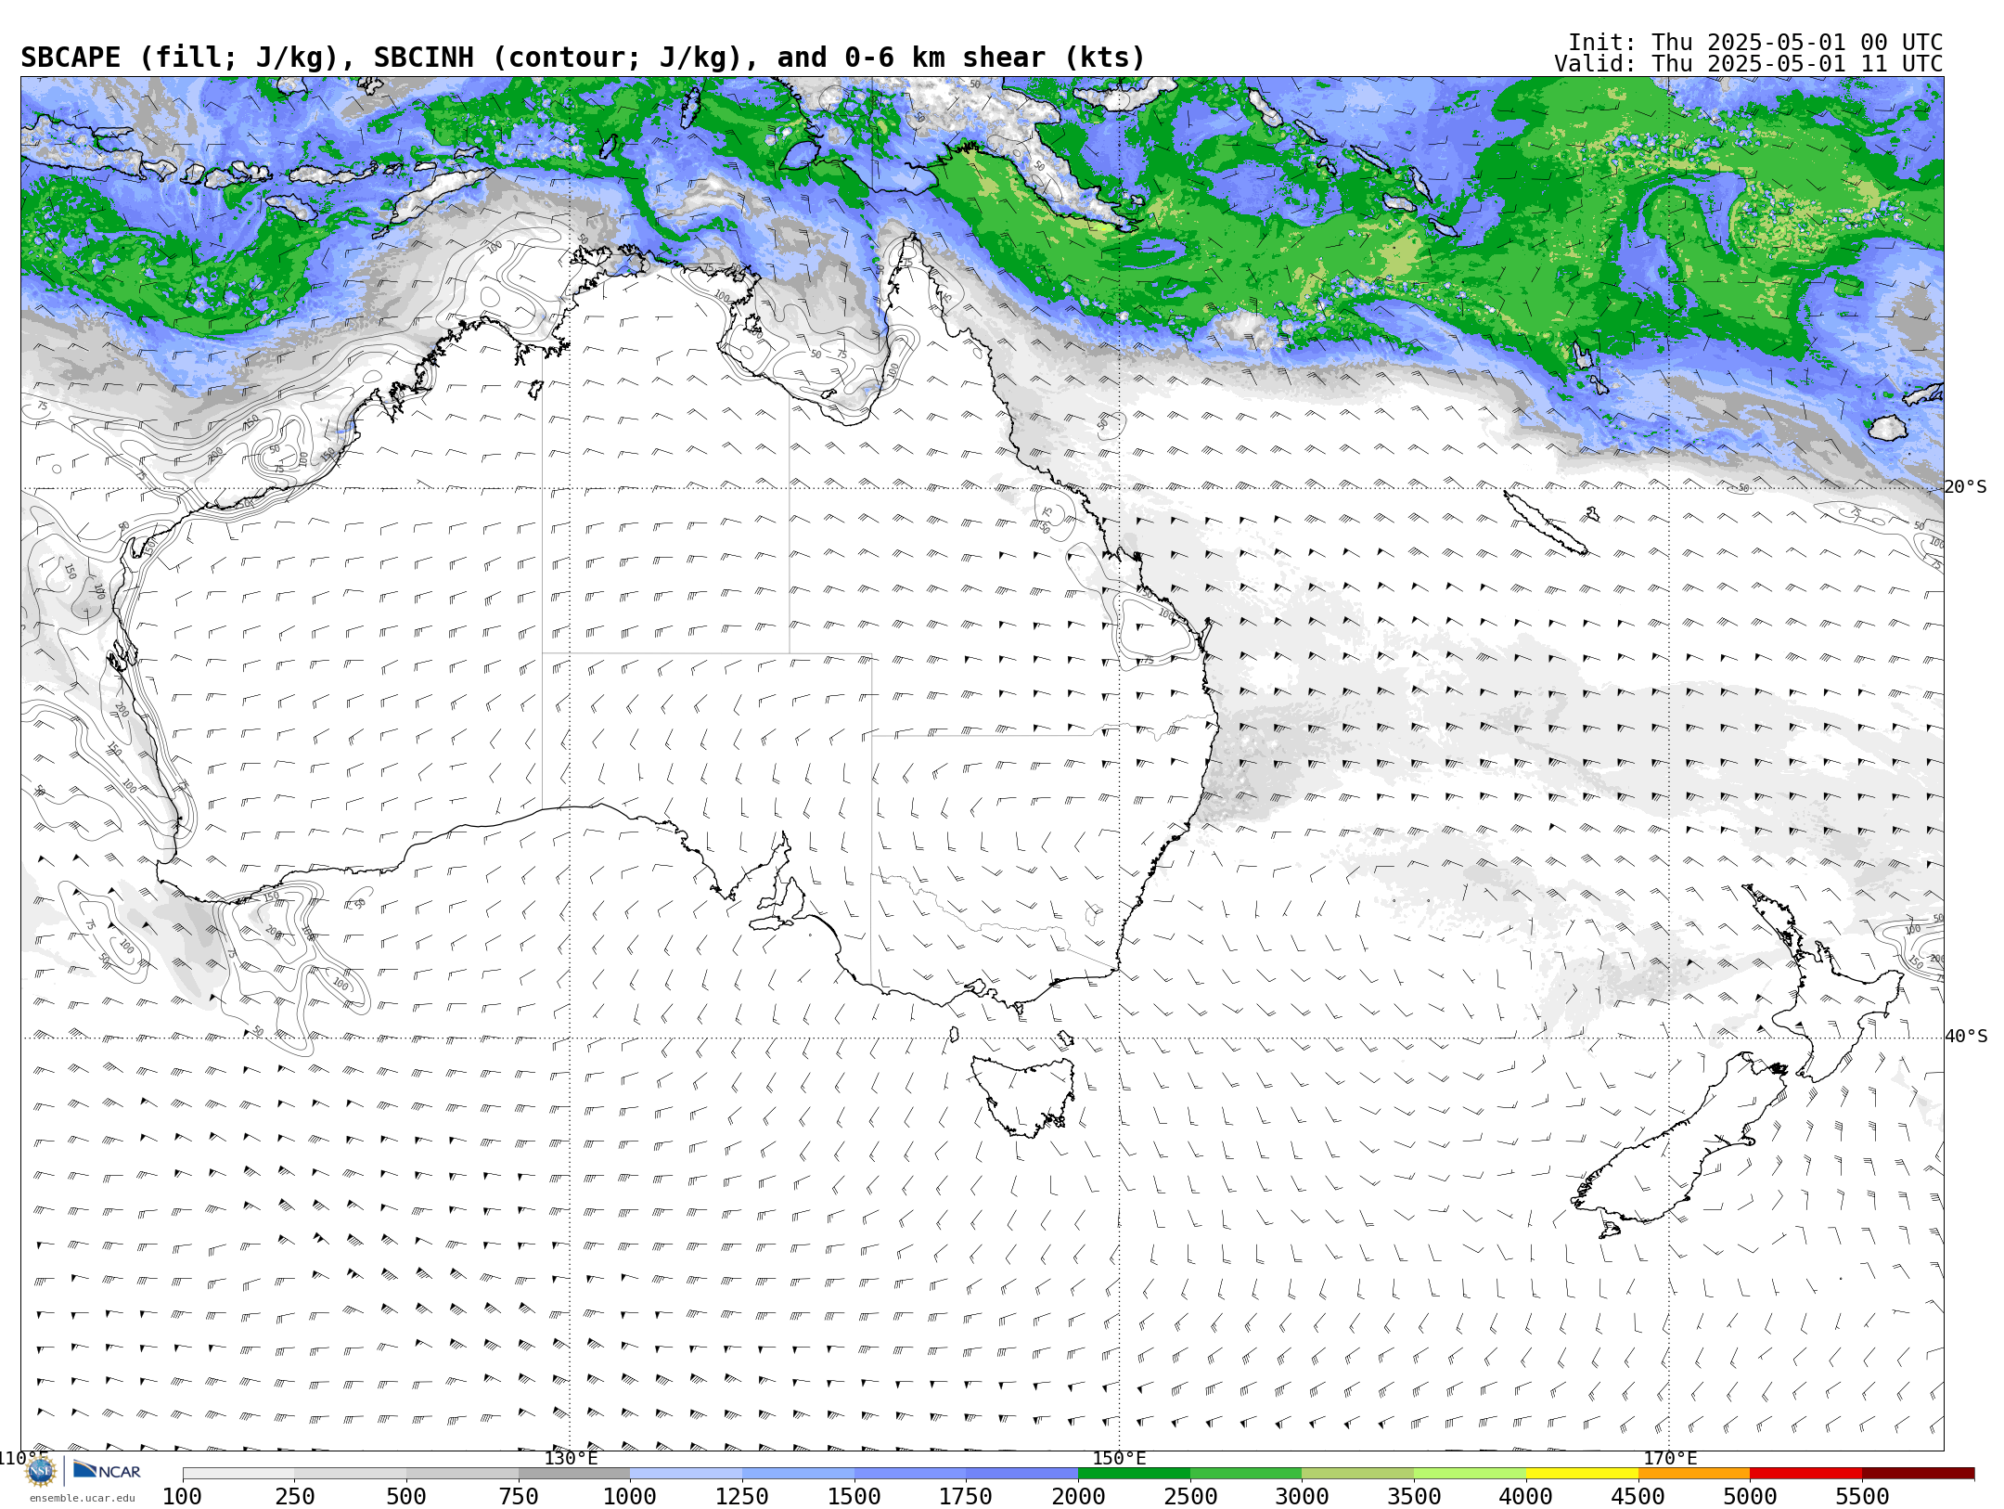Click the 40°S latitude label
2004x1509 pixels.
pyautogui.click(x=1966, y=1037)
